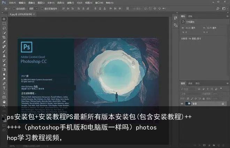Click the new adjustment layer icon
Viewport: 230px width, 148px height.
point(209,145)
